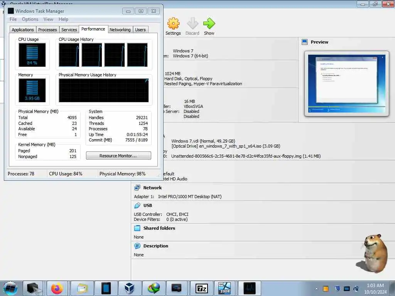The image size is (395, 296).
Task: Click the en_windows_7_with_sp1_x64.iso optical drive entry
Action: [x=226, y=146]
